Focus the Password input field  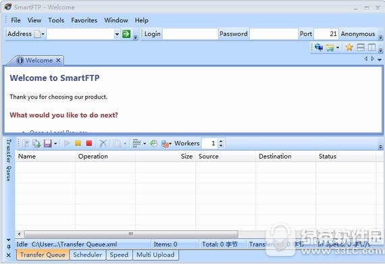coord(274,34)
